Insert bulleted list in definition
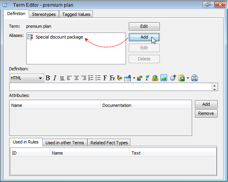This screenshot has height=182, width=228. 98,78
